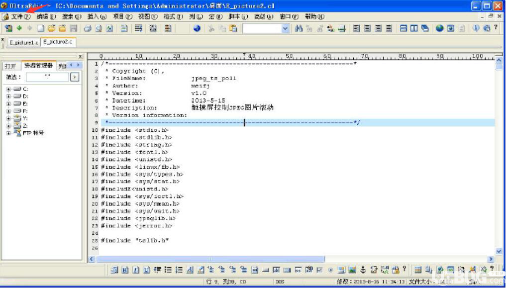Copy selection with the copy icon

tap(222, 28)
